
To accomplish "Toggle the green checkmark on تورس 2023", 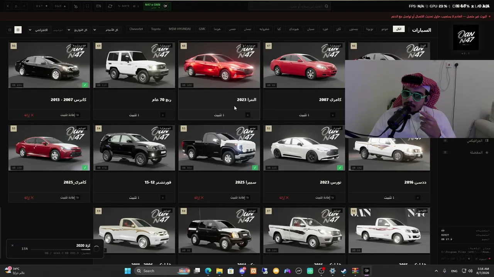I will tap(340, 168).
